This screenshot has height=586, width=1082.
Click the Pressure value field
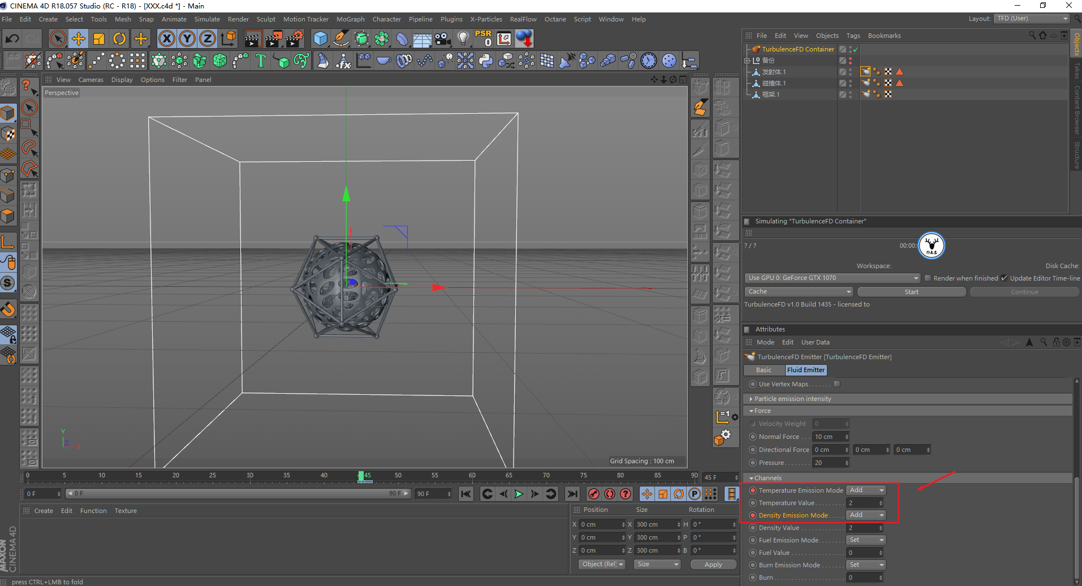tap(830, 463)
